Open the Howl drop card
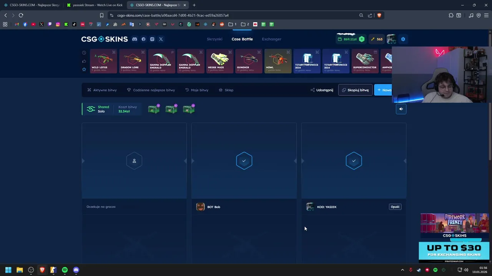Image resolution: width=492 pixels, height=276 pixels. pyautogui.click(x=278, y=61)
